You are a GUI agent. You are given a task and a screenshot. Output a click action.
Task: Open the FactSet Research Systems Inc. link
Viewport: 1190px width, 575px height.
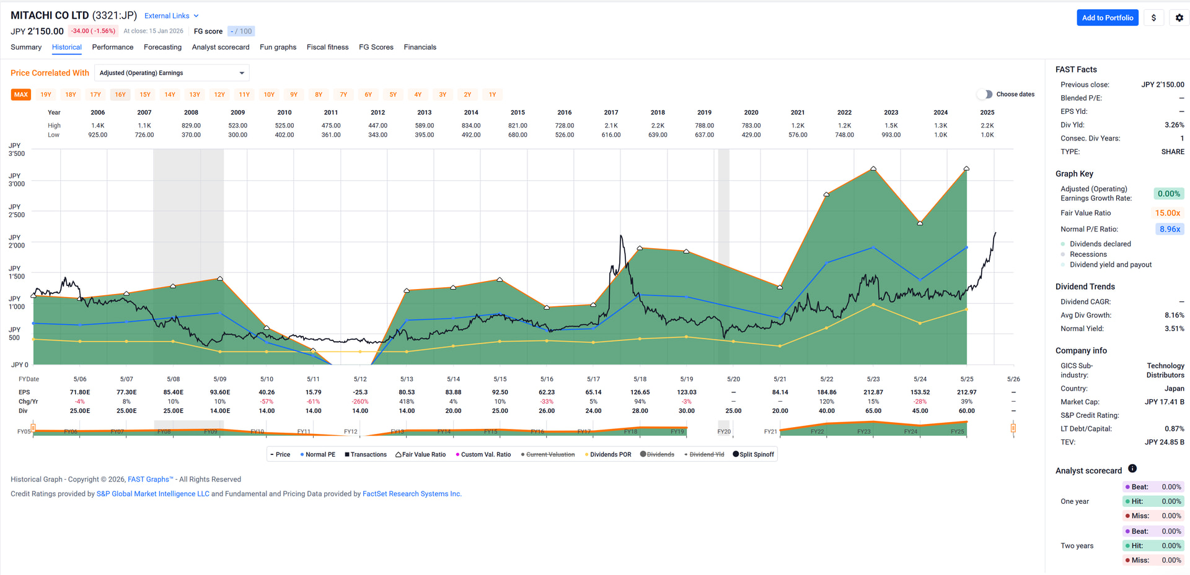(412, 494)
